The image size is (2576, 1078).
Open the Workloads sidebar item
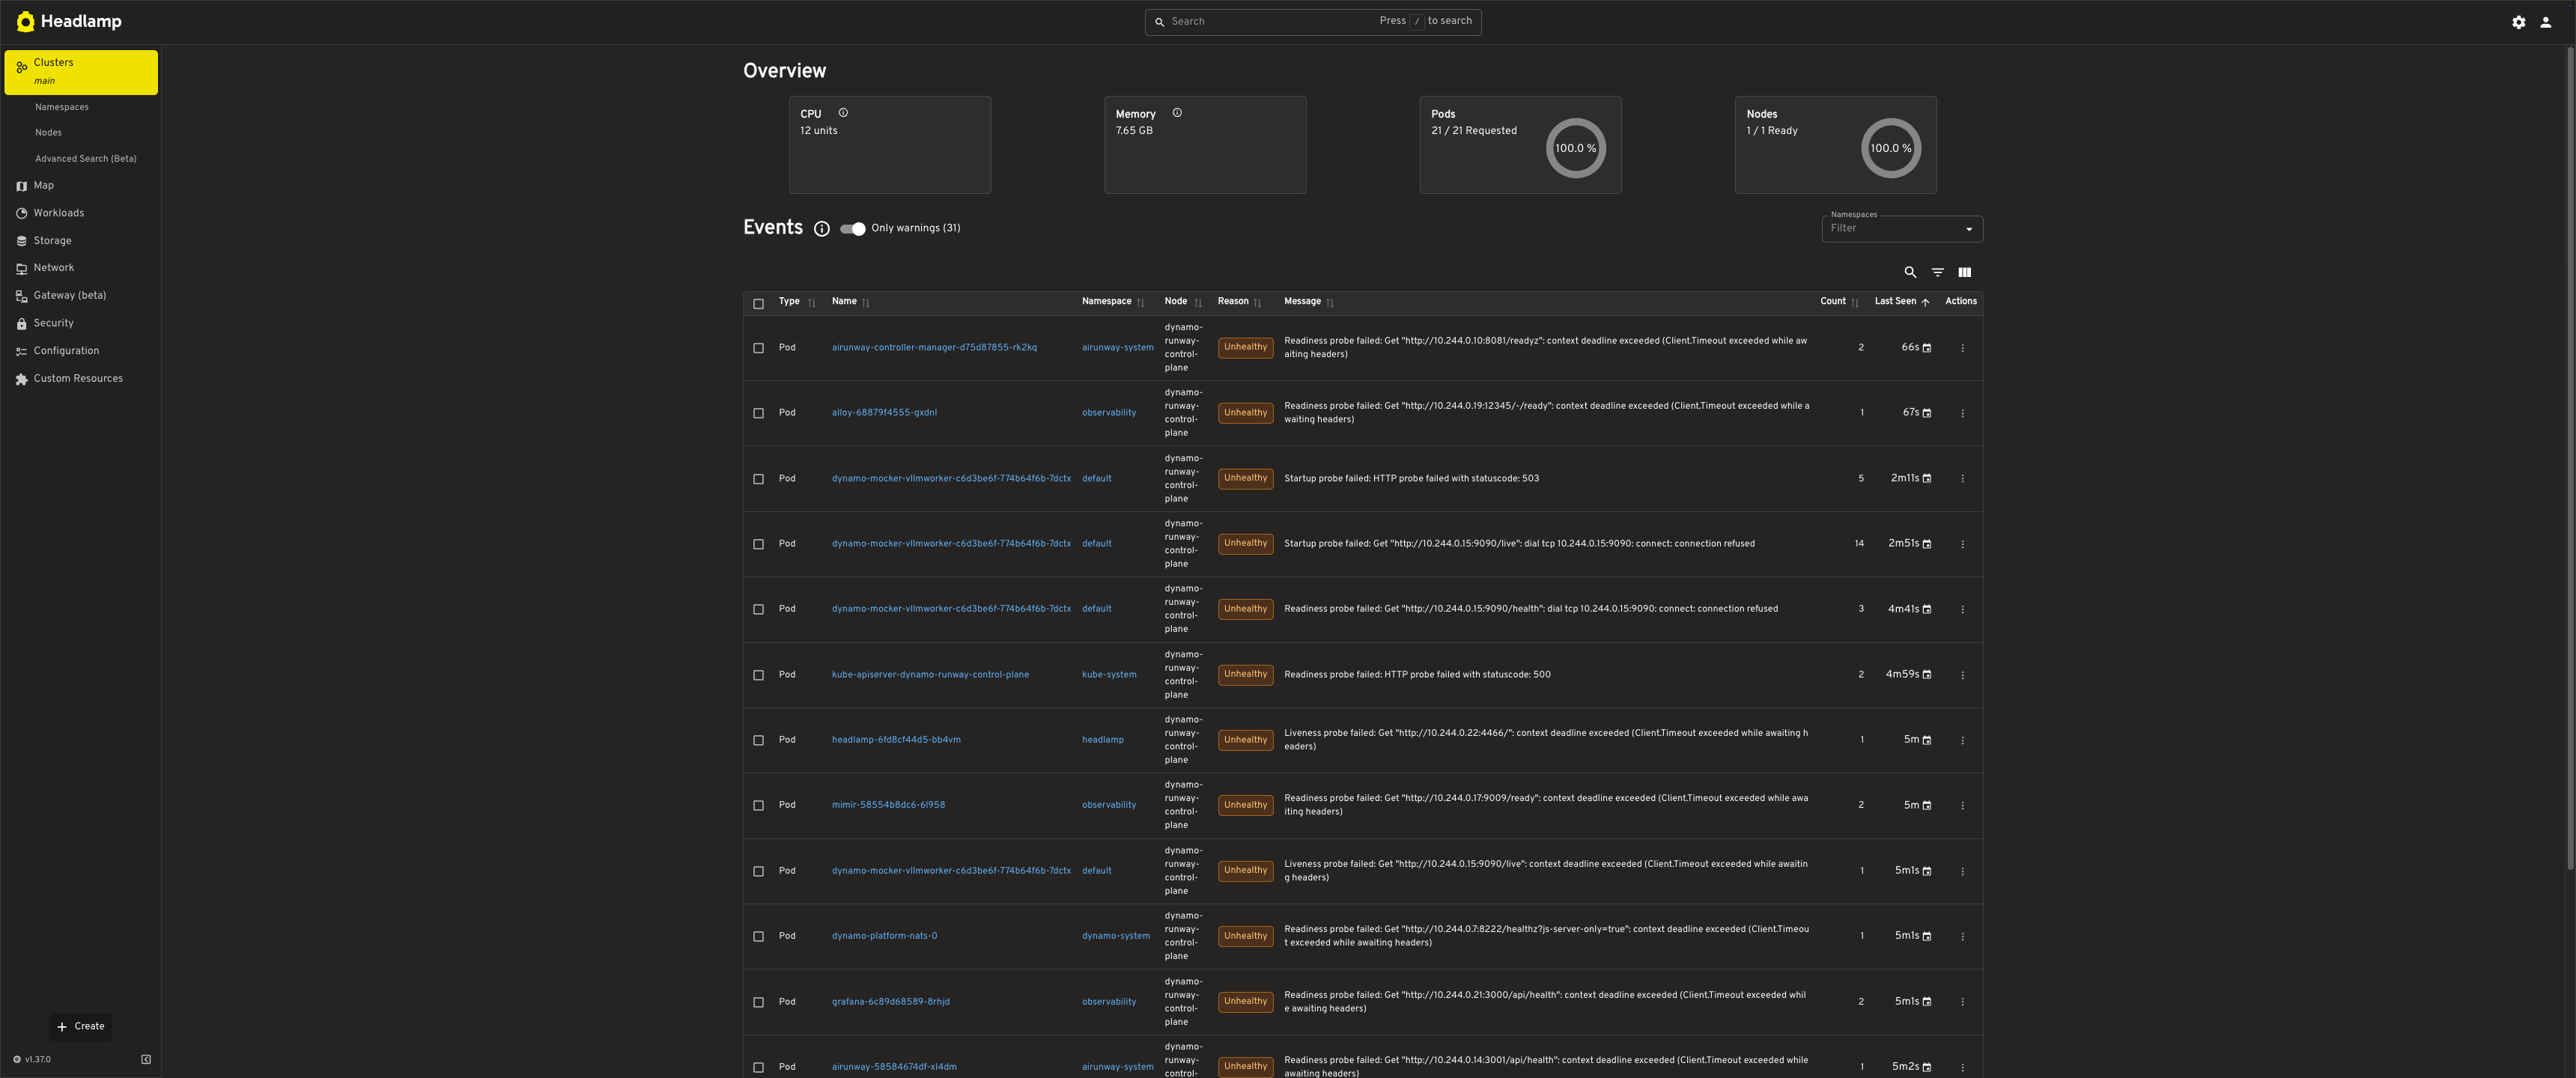coord(81,213)
